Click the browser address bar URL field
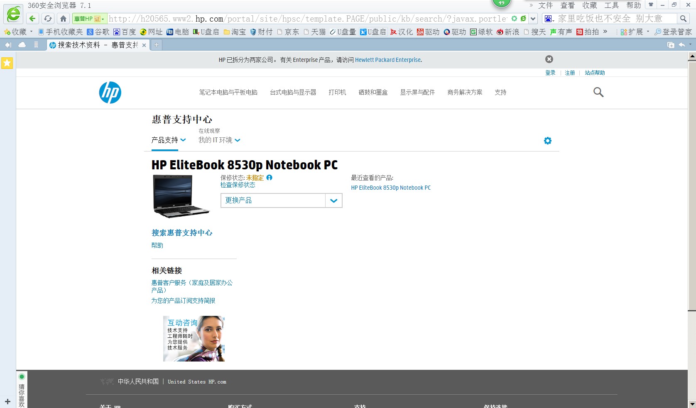 [291, 18]
